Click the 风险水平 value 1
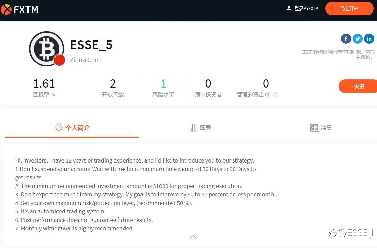Image resolution: width=377 pixels, height=248 pixels. (x=163, y=83)
